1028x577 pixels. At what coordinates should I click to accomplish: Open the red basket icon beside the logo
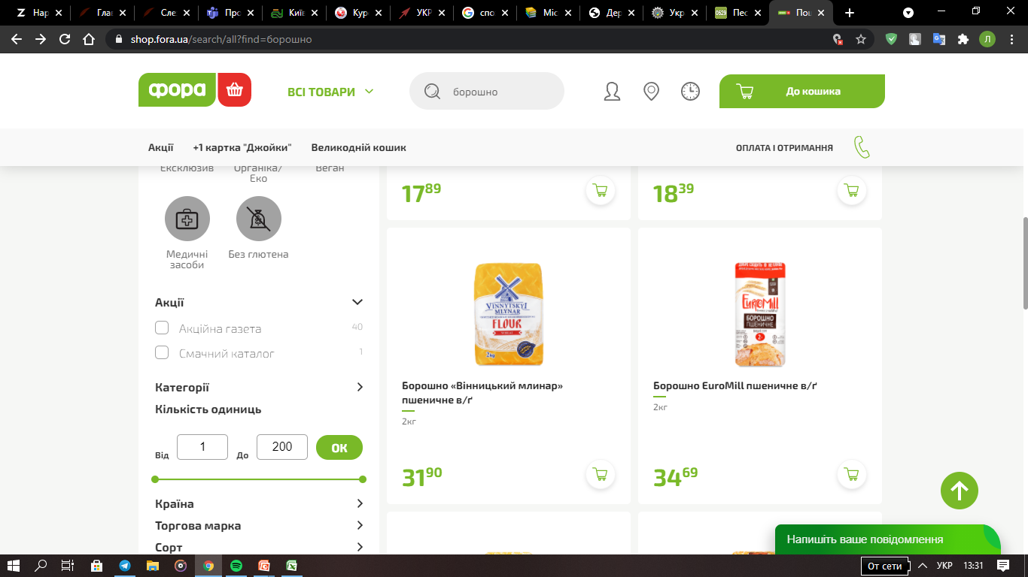tap(235, 90)
